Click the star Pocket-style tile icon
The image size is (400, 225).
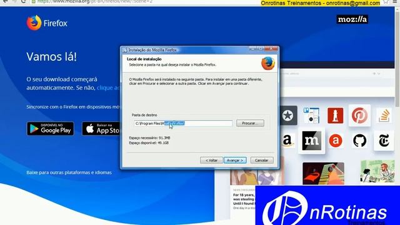pos(288,115)
